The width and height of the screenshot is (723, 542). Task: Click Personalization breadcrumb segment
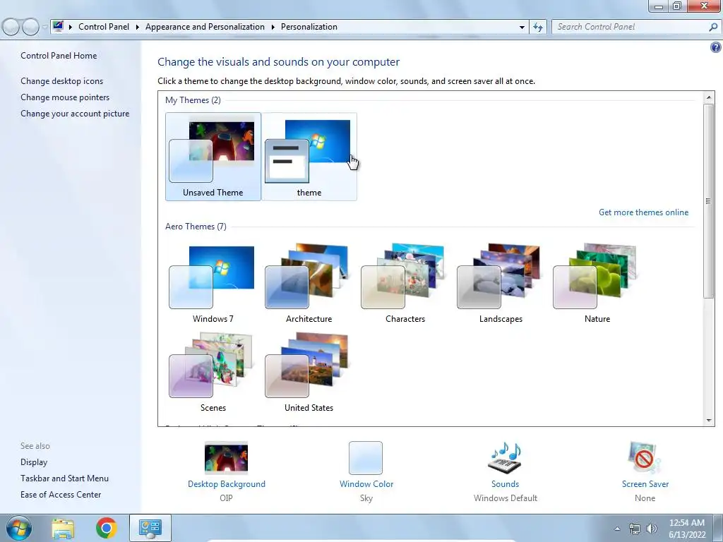click(309, 27)
